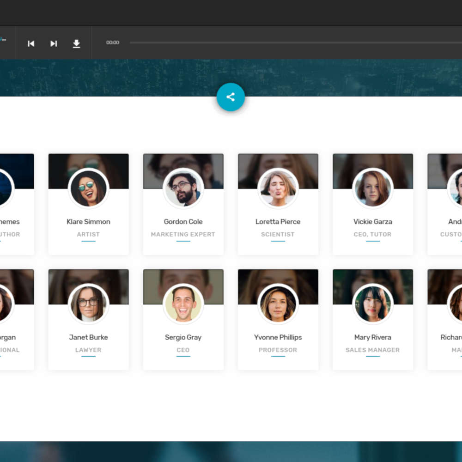Select Mary Rivera's profile photo
The width and height of the screenshot is (462, 462).
point(373,304)
